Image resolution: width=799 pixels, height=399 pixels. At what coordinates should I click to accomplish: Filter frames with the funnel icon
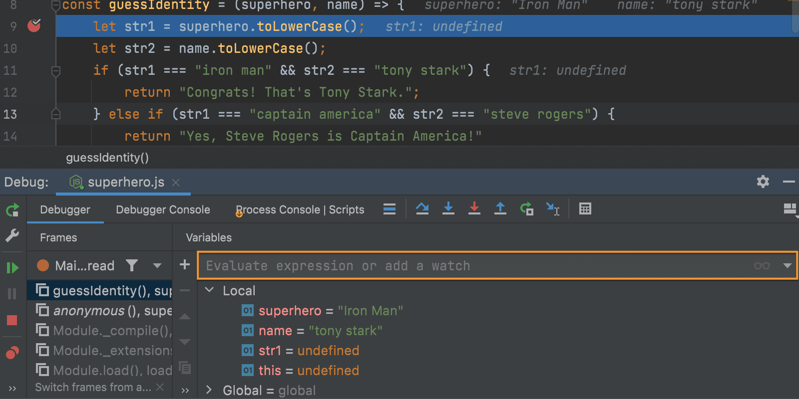click(x=132, y=265)
